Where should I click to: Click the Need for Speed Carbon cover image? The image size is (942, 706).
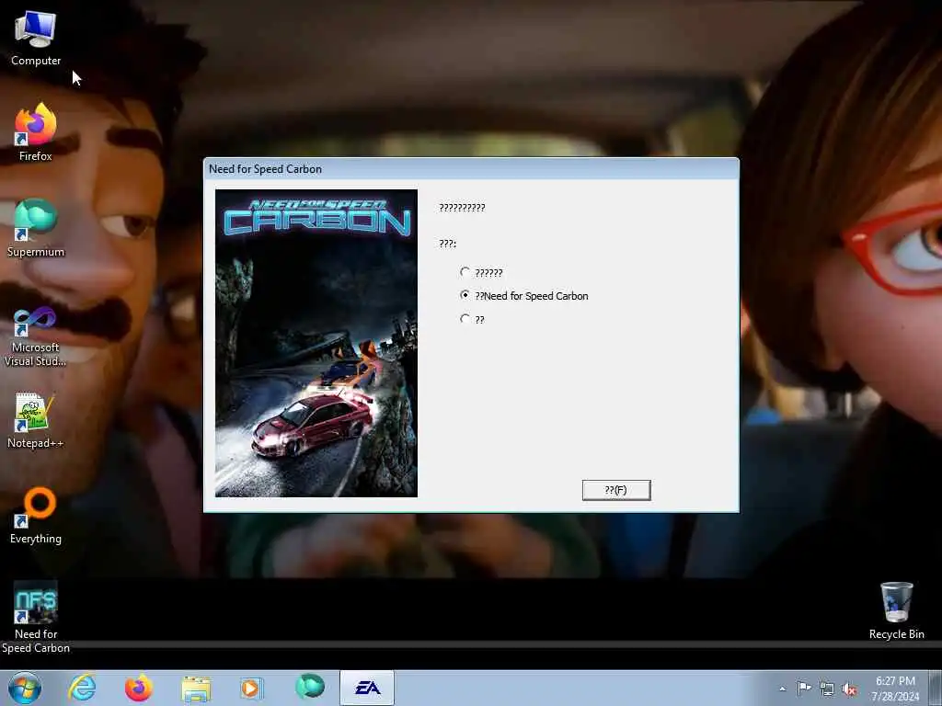point(316,343)
